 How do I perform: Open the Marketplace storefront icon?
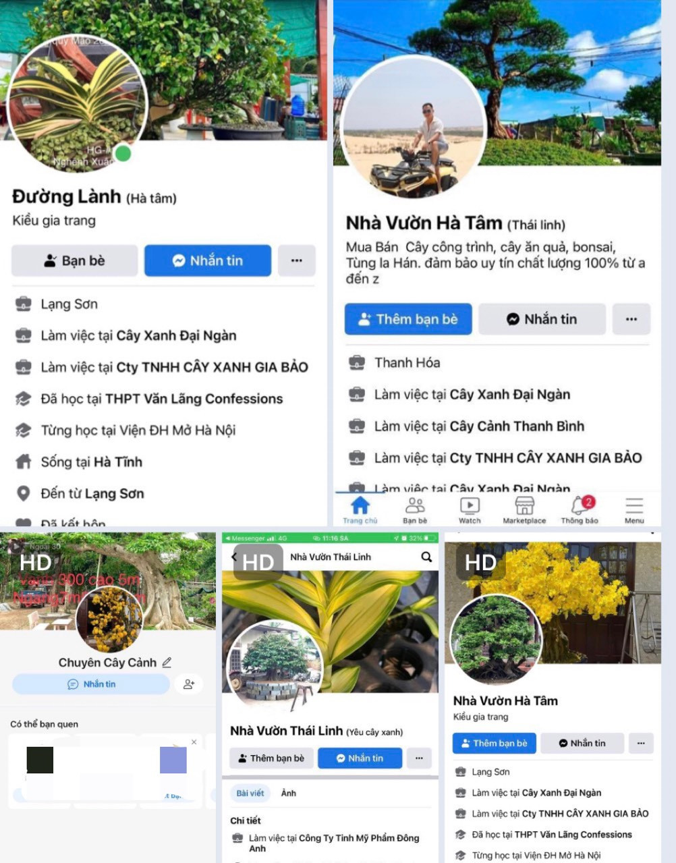coord(524,505)
